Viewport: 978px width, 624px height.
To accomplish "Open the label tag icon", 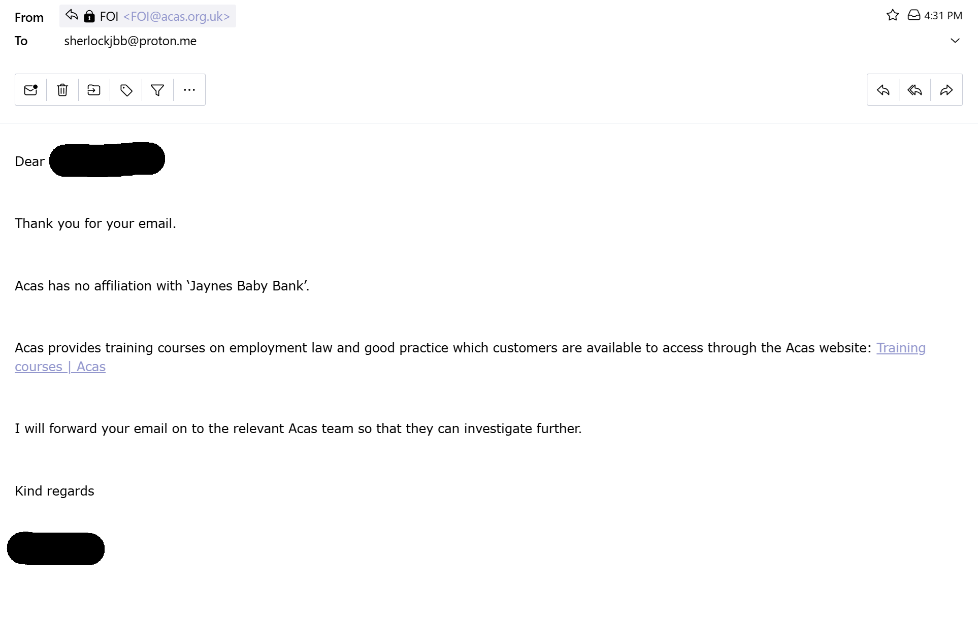I will (126, 90).
